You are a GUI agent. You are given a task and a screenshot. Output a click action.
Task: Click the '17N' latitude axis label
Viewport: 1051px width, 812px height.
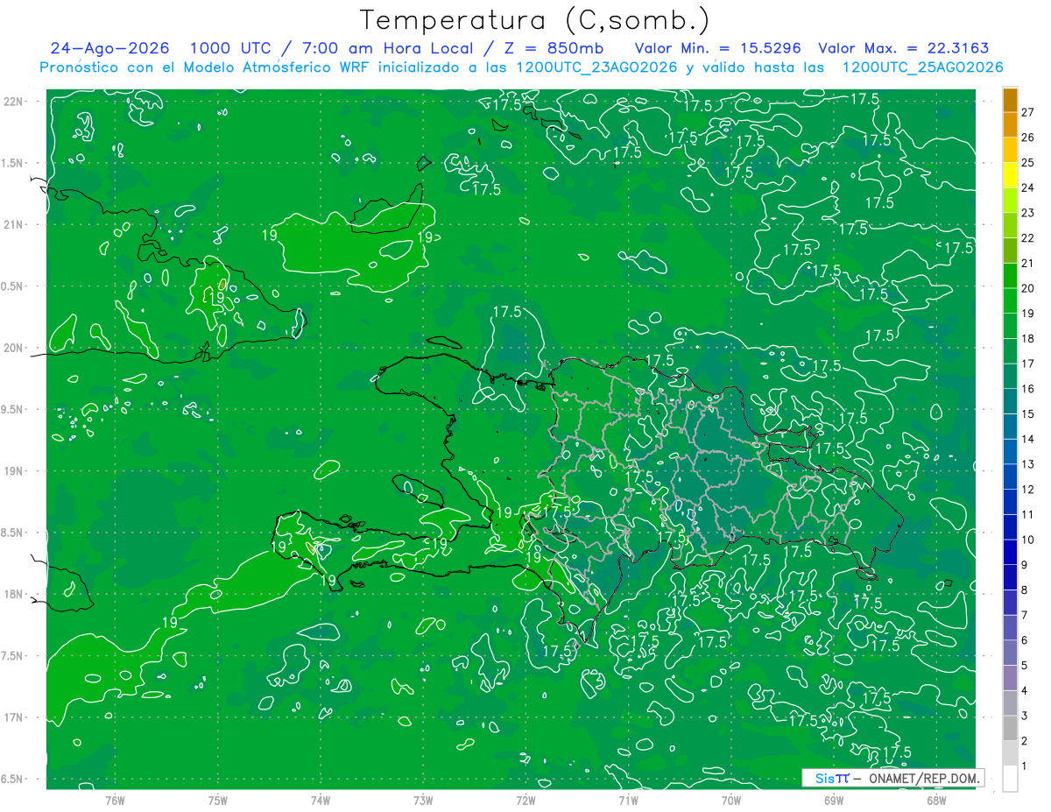coord(15,717)
